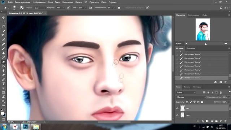Screen dimensions: 231x130
Task: Open layer filter type dropdown Вид
Action: point(186,92)
